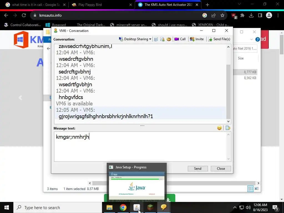Viewport: 284px width, 213px height.
Task: Open the Desktop Sharing dropdown
Action: pos(135,39)
